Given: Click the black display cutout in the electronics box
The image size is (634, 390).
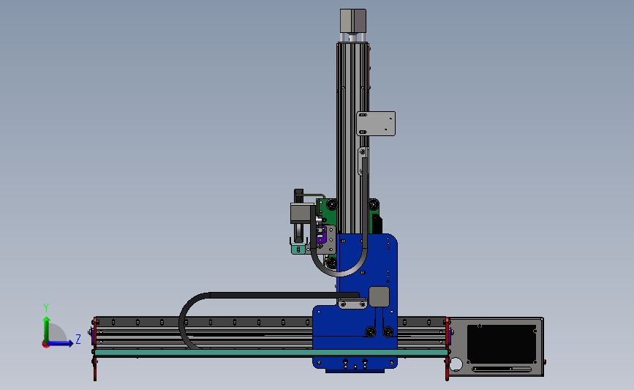Looking at the screenshot, I should tap(502, 344).
